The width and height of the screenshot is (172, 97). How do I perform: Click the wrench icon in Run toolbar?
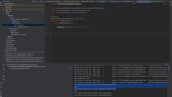click(3, 70)
